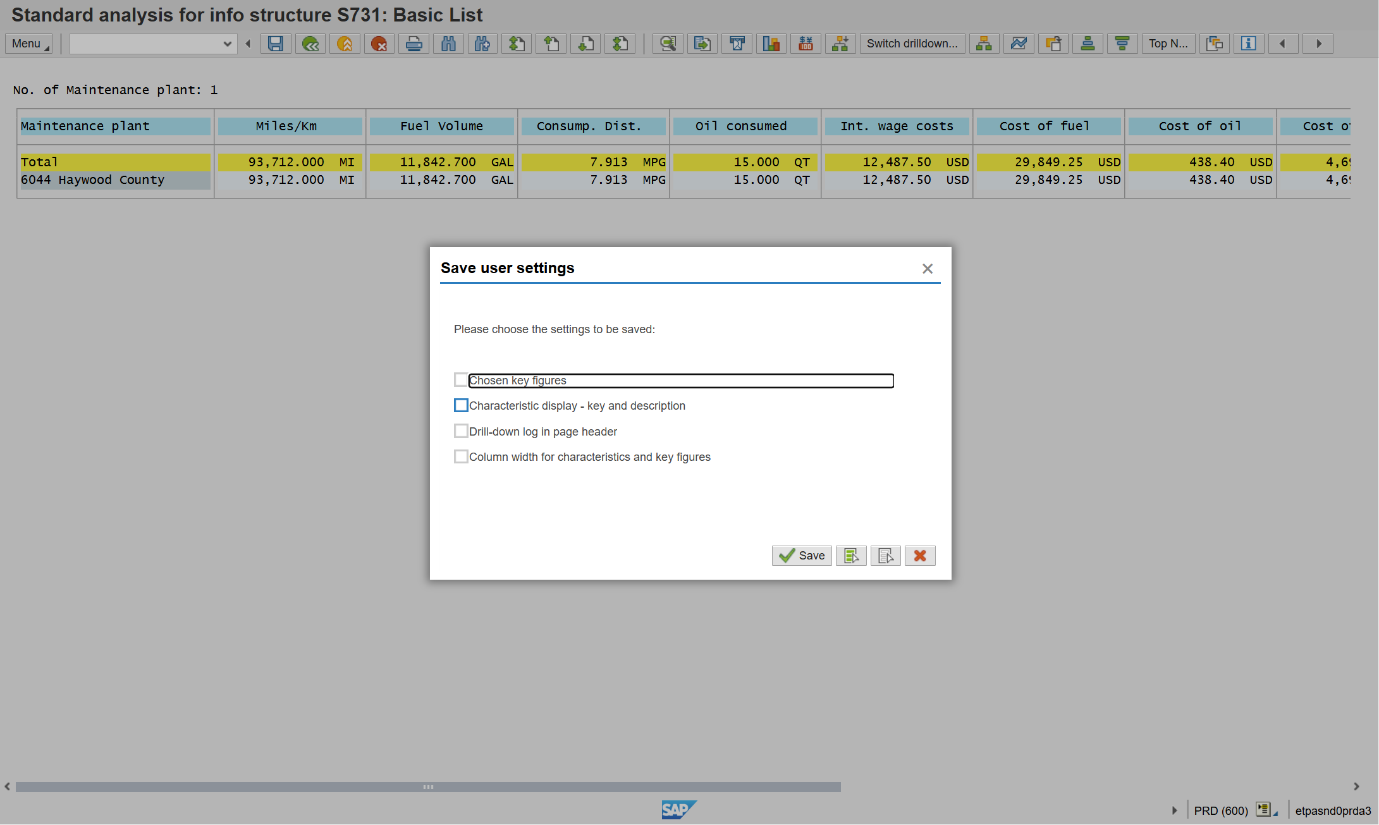Click the Find Next binoculars-plus icon
The image size is (1379, 825).
coord(482,44)
